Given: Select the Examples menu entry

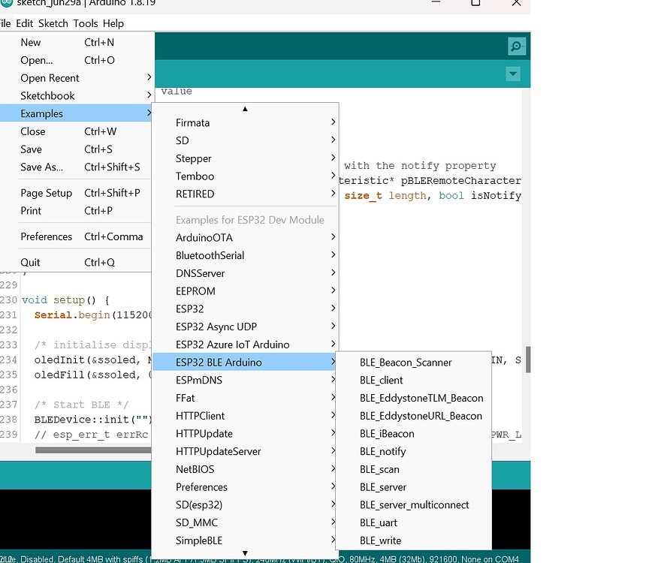Looking at the screenshot, I should (75, 113).
